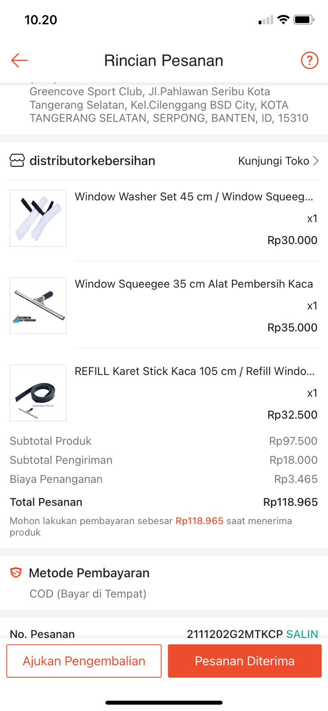Expand Kunjungi Toko chevron arrow
Screen dimensions: 328x711
click(x=316, y=160)
